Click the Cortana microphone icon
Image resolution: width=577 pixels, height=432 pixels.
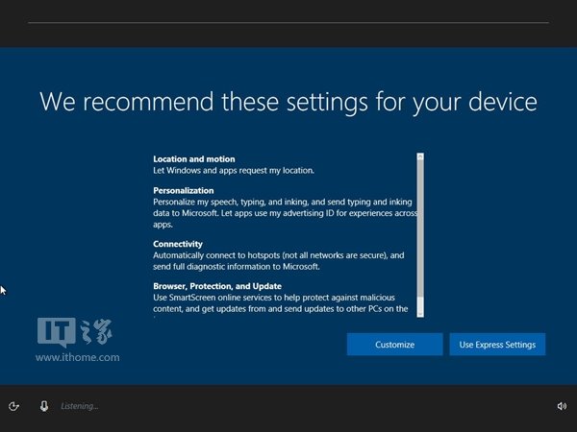click(44, 406)
